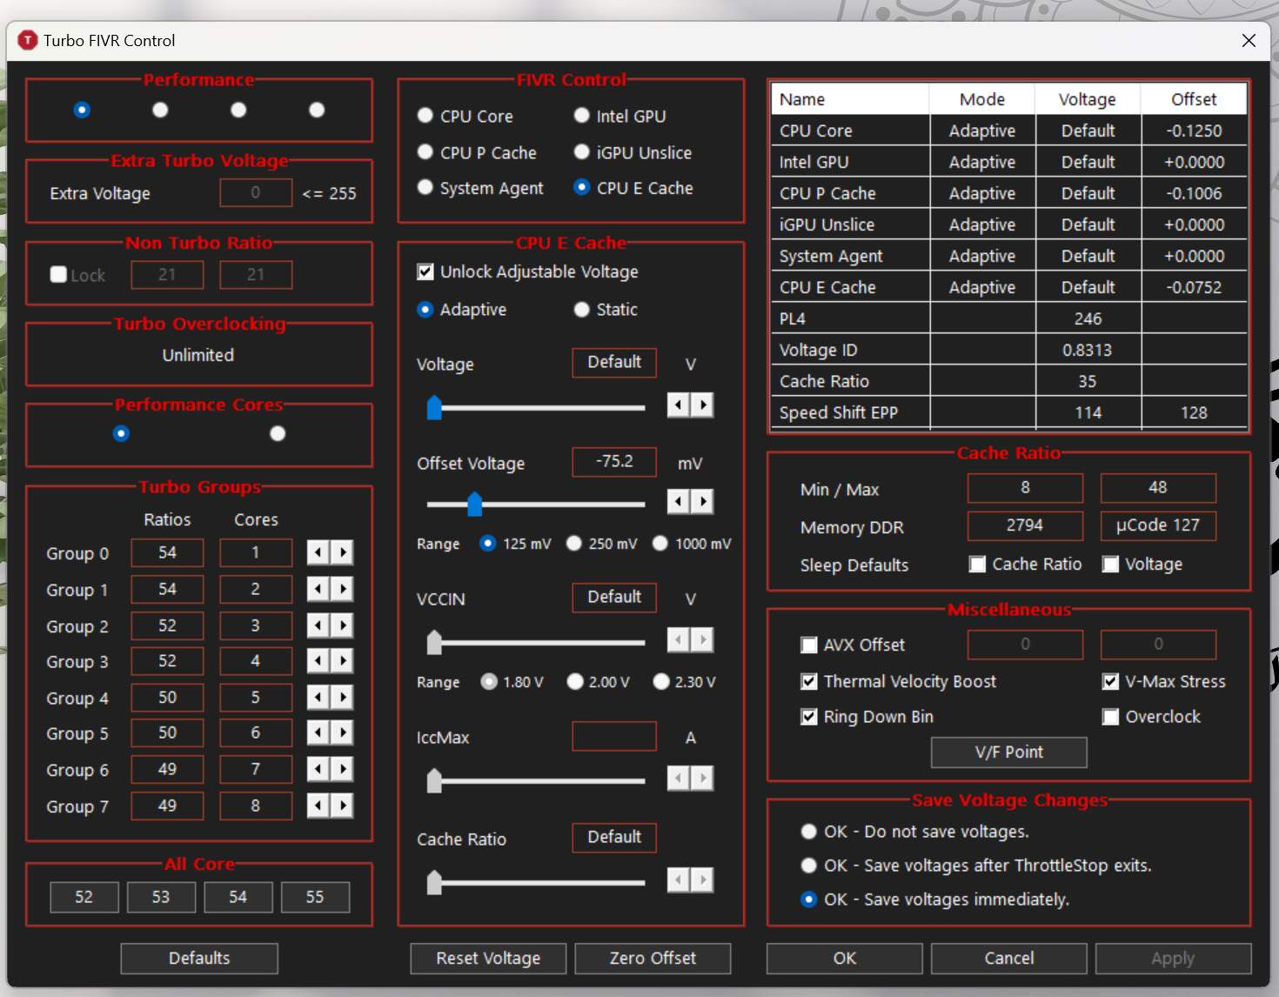Close the Turbo FIVR Control window

[x=1249, y=40]
